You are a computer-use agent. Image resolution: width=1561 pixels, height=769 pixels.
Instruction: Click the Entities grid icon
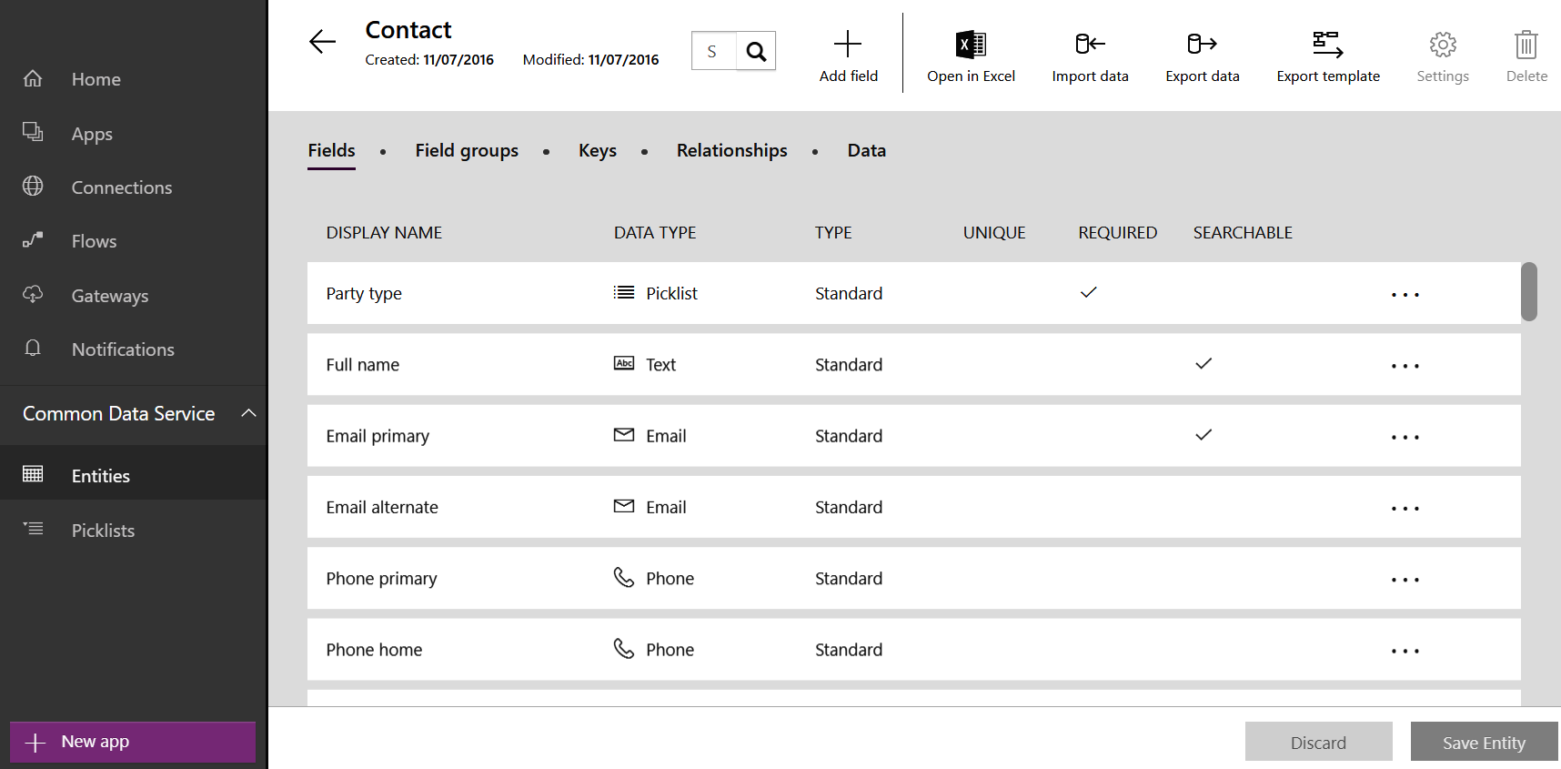[33, 473]
